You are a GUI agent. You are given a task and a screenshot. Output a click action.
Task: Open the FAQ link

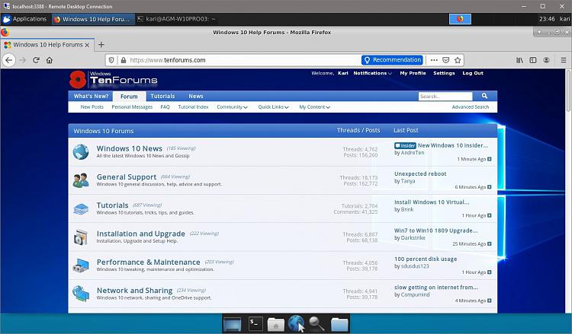click(x=165, y=107)
